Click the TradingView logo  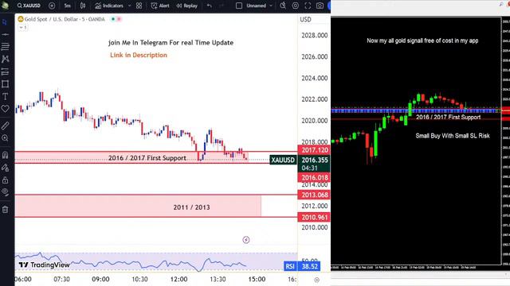point(45,265)
